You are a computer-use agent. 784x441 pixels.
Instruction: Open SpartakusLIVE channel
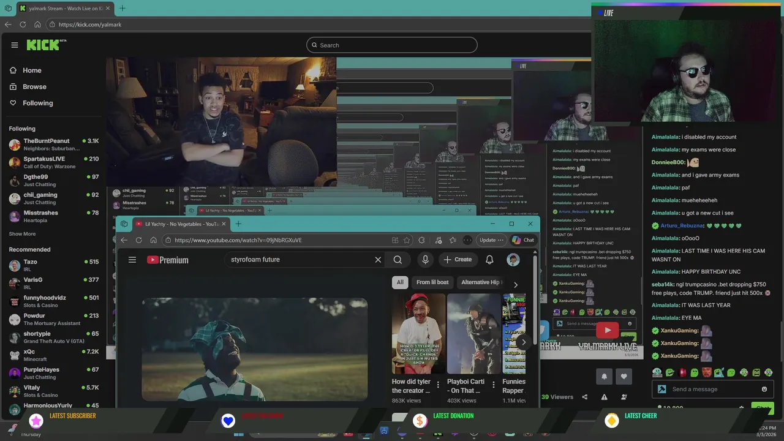pyautogui.click(x=54, y=162)
